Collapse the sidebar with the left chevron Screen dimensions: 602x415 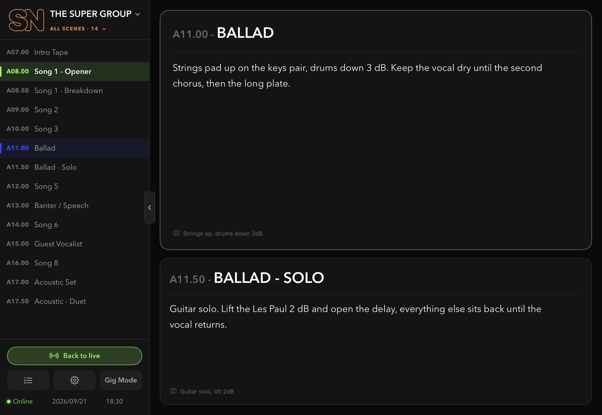click(150, 207)
